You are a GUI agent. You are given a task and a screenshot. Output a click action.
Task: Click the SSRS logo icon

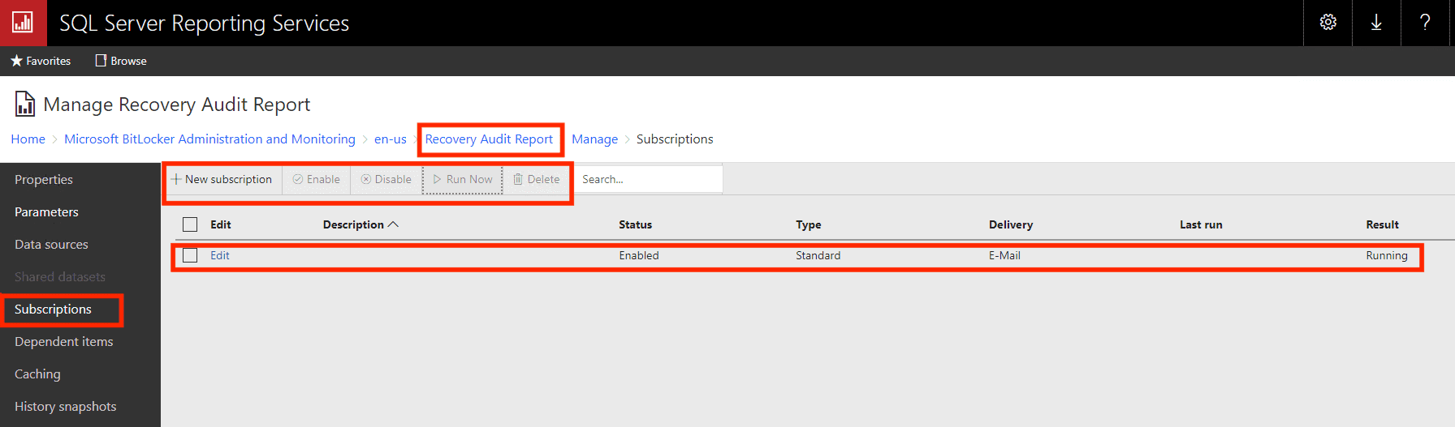coord(23,23)
